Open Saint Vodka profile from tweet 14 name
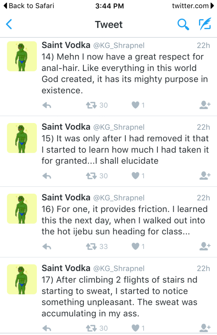Image resolution: width=217 pixels, height=335 pixels. (66, 45)
